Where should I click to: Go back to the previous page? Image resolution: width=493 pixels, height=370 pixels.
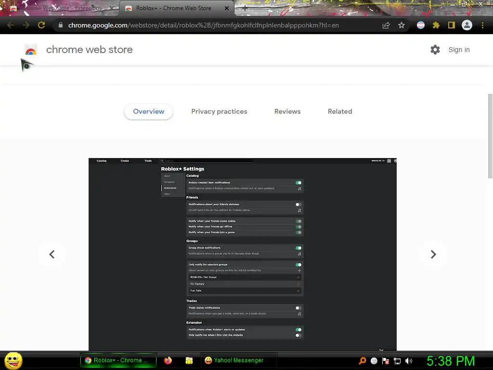coord(10,25)
